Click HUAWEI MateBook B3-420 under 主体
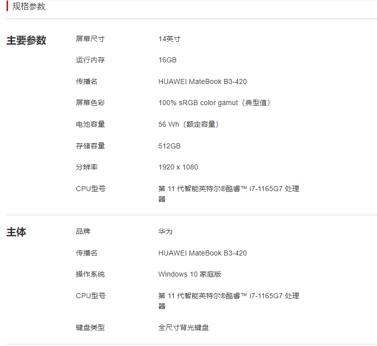Viewport: 377px width, 346px height. coord(203,253)
